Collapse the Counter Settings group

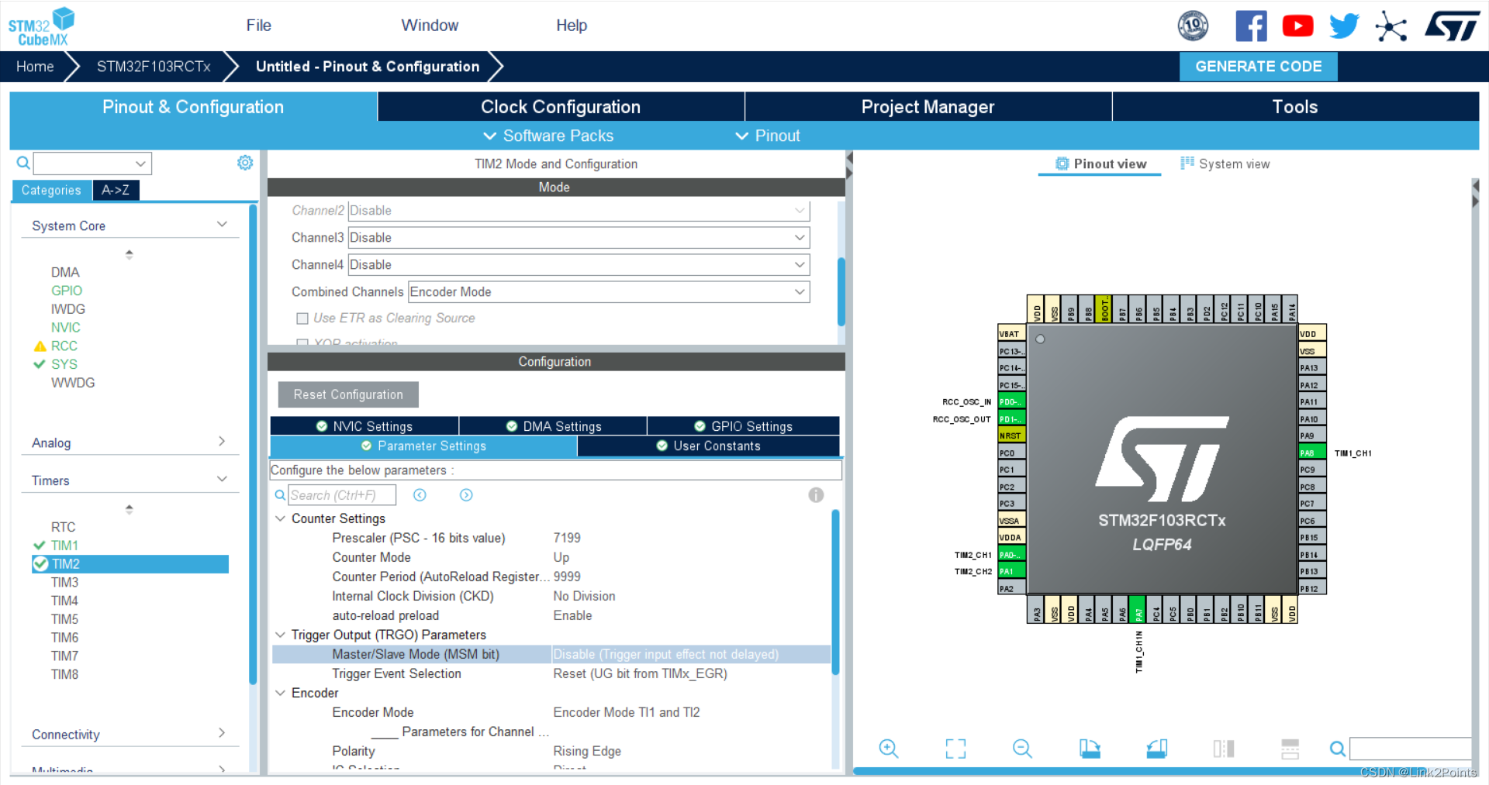(280, 518)
